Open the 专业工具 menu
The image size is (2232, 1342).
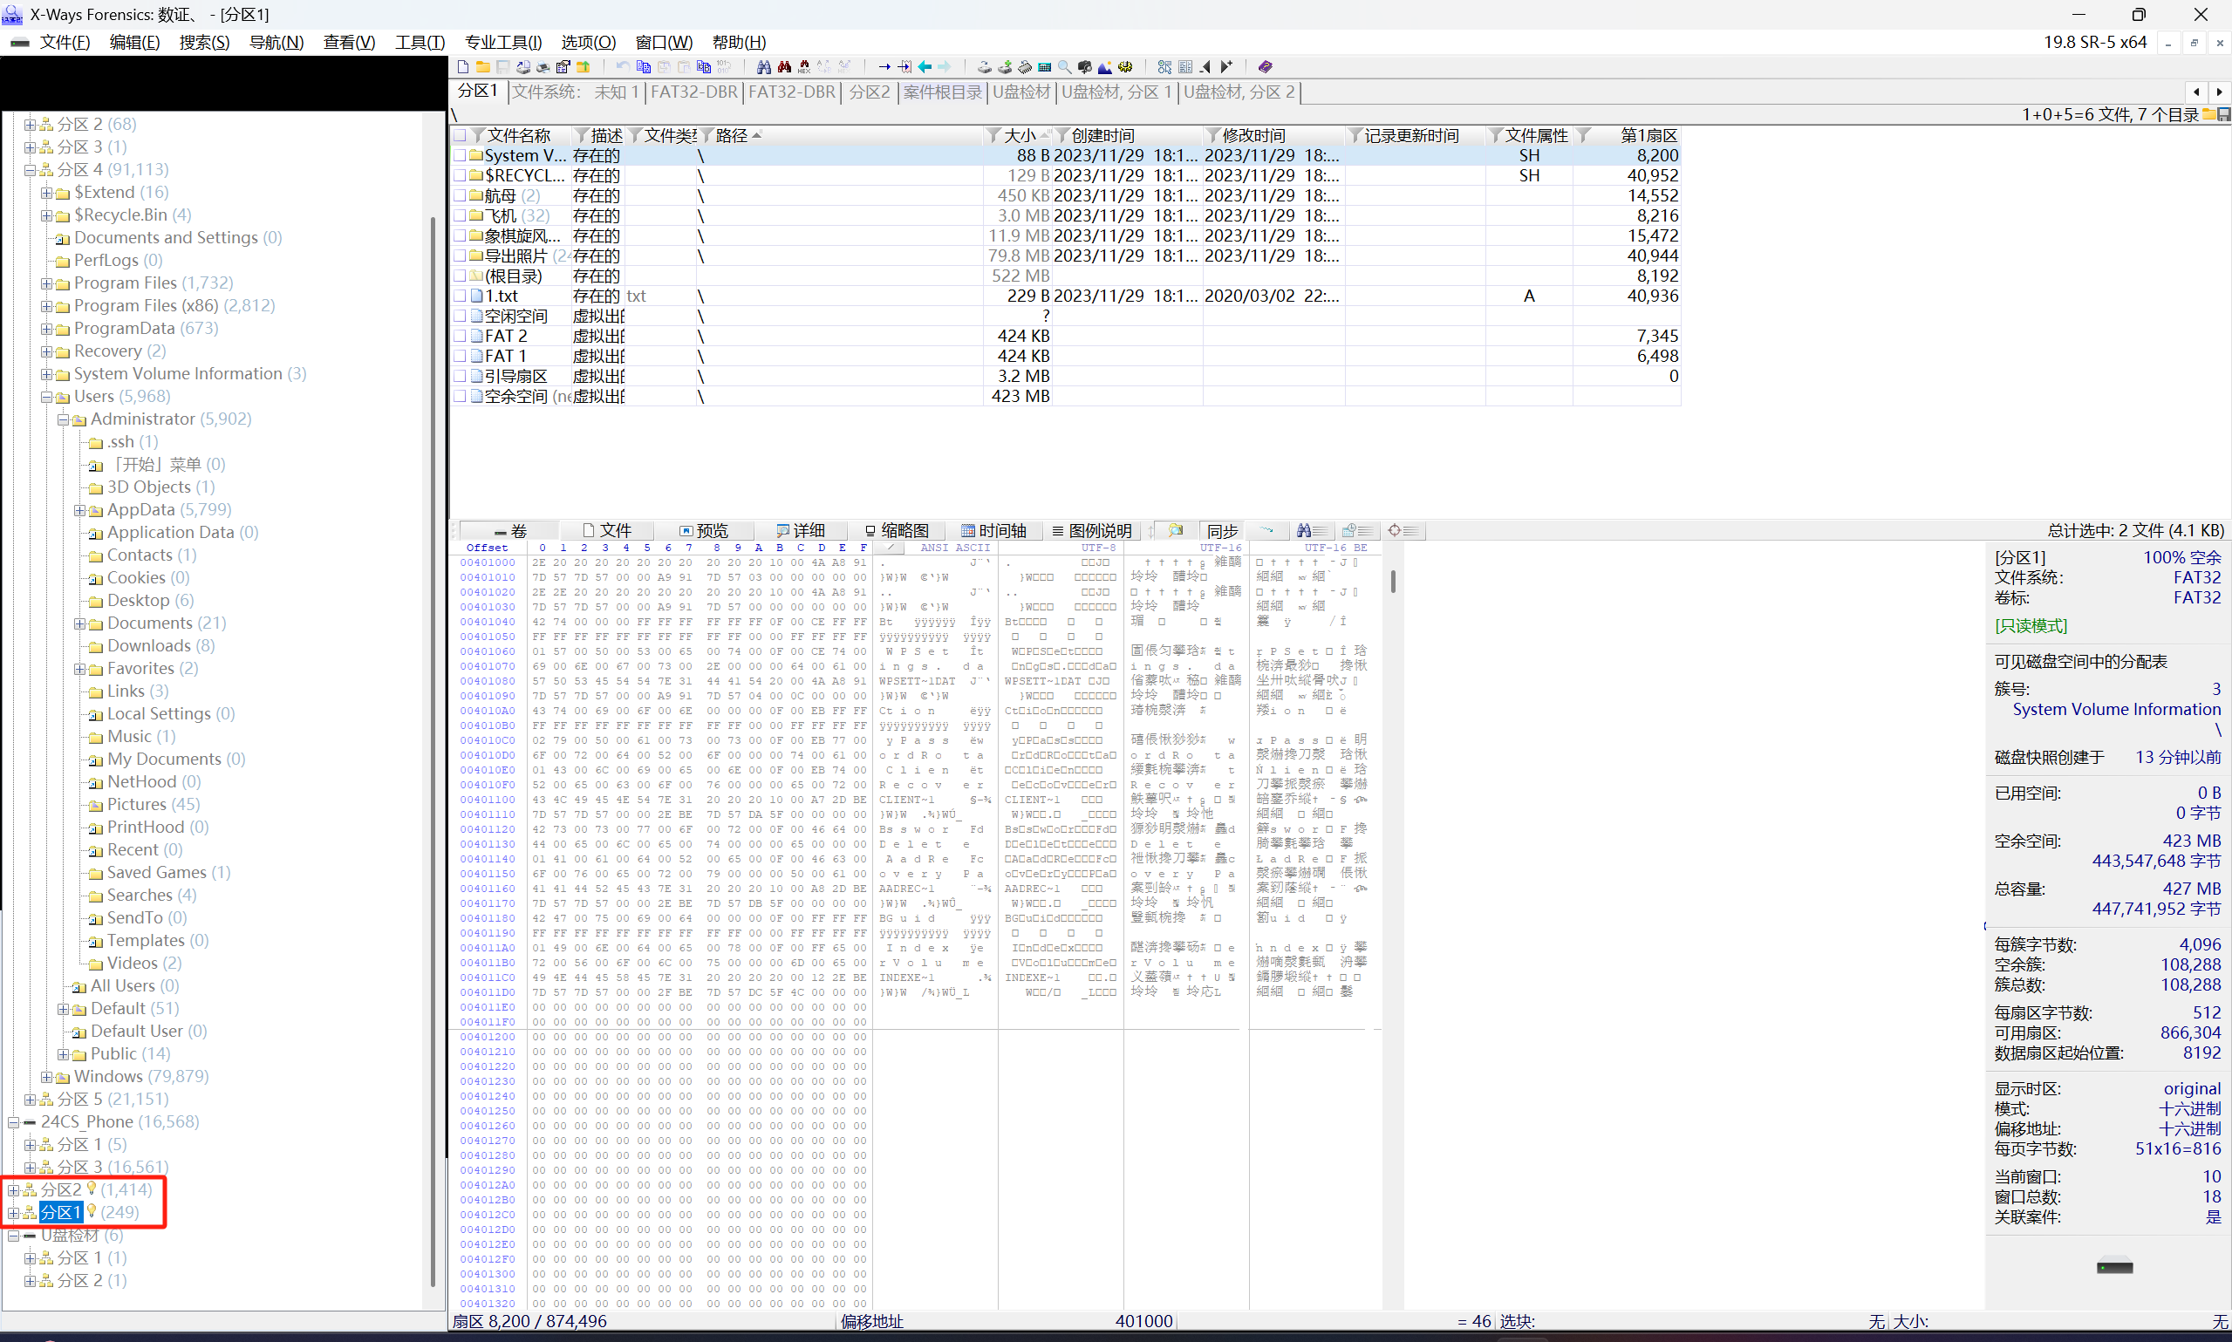point(502,43)
